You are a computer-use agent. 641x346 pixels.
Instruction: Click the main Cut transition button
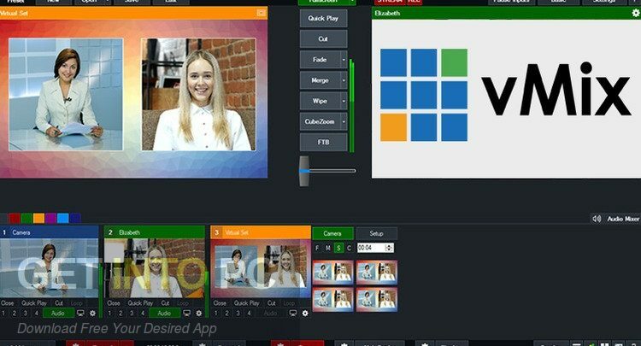point(323,38)
